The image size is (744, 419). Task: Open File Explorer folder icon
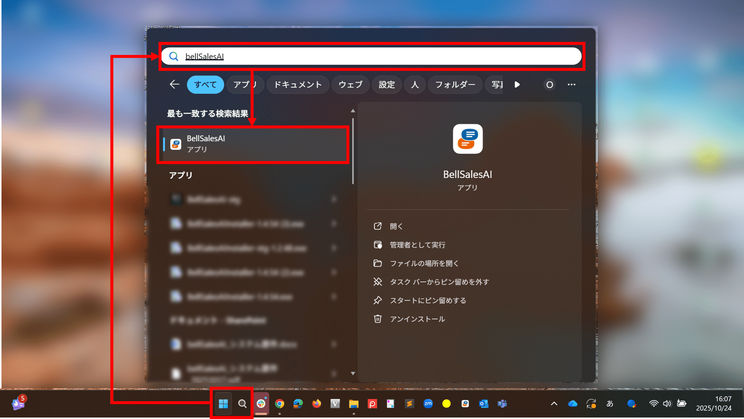coord(354,403)
